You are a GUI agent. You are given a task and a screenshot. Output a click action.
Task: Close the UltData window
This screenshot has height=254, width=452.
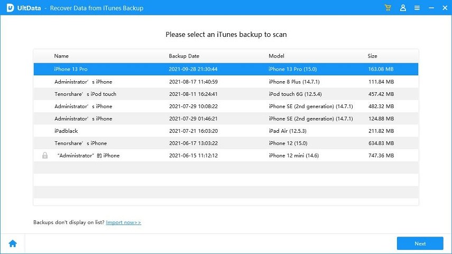tap(443, 8)
